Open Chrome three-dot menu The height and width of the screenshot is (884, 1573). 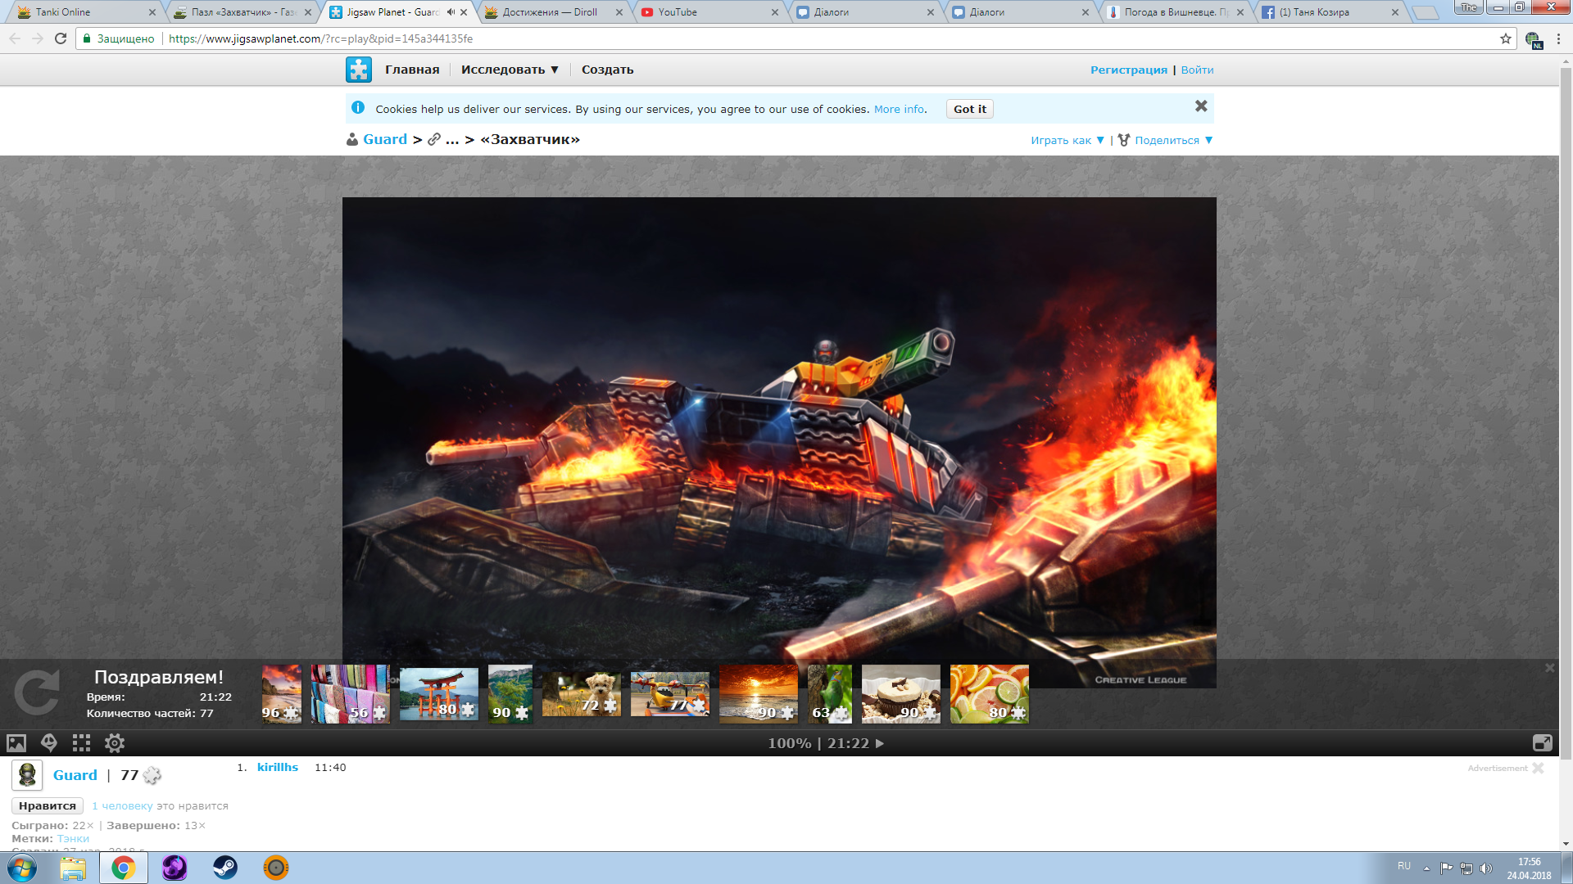tap(1558, 38)
